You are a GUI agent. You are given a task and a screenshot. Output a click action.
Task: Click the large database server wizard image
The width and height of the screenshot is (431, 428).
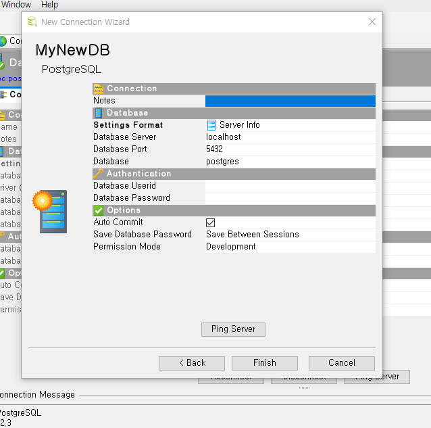(x=50, y=212)
